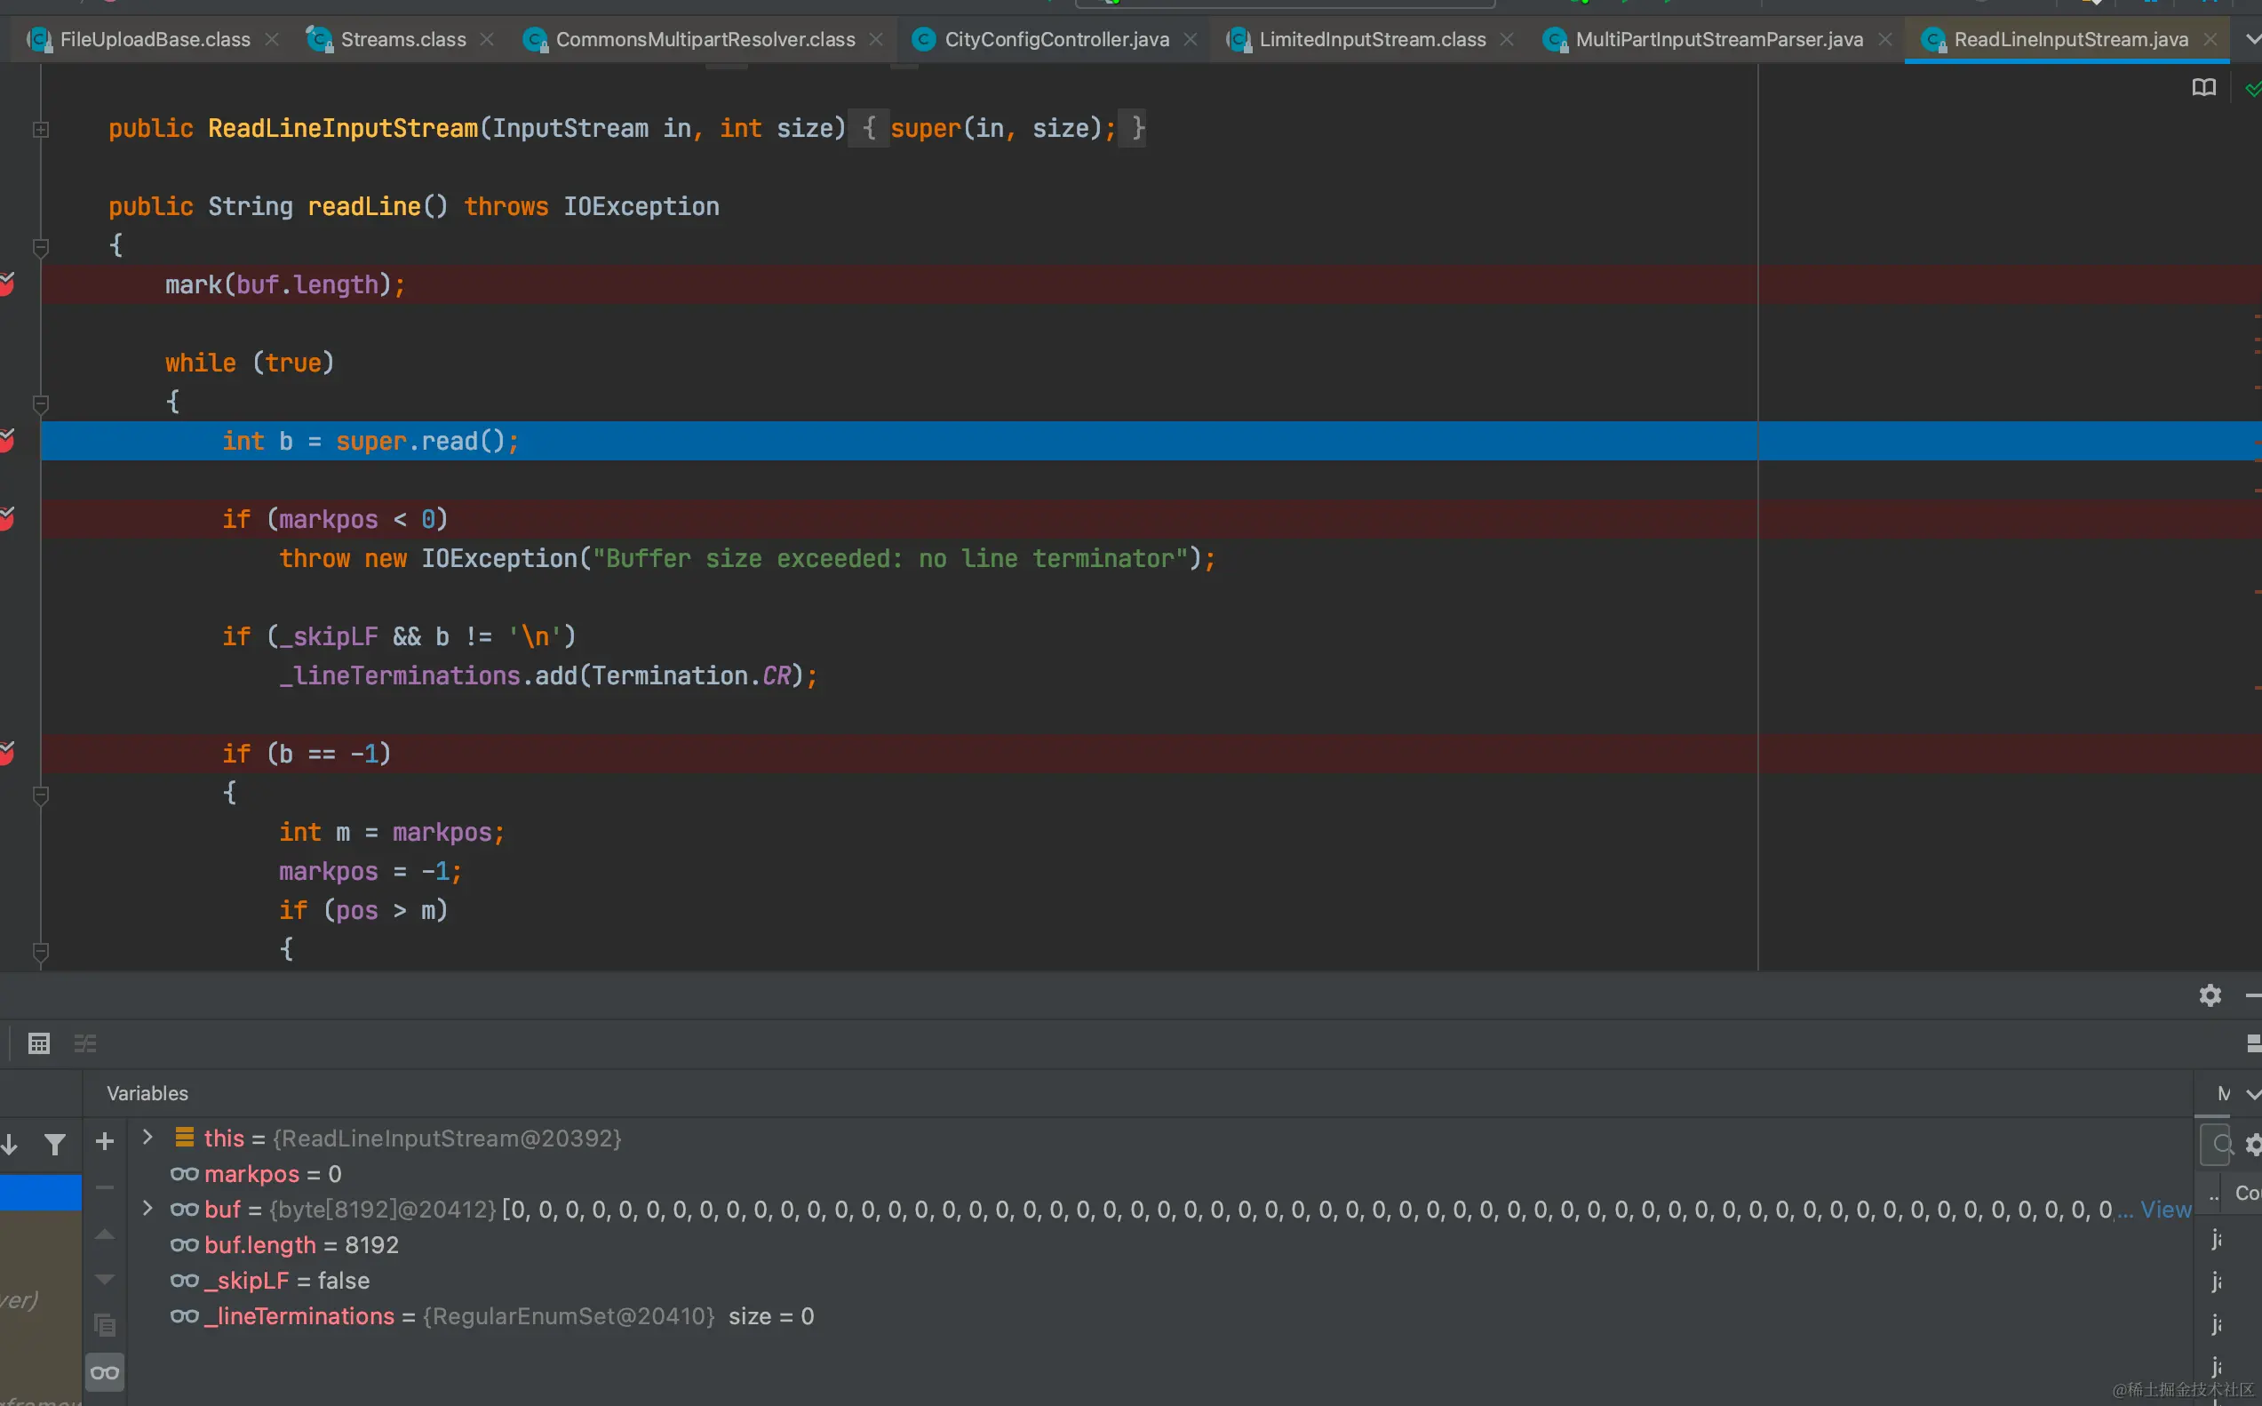Expand the buf byte array variable
2262x1406 pixels.
tap(147, 1208)
